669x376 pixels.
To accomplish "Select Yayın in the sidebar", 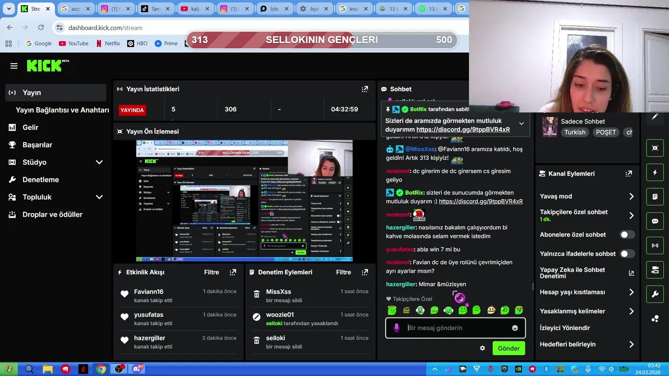I will [x=55, y=92].
